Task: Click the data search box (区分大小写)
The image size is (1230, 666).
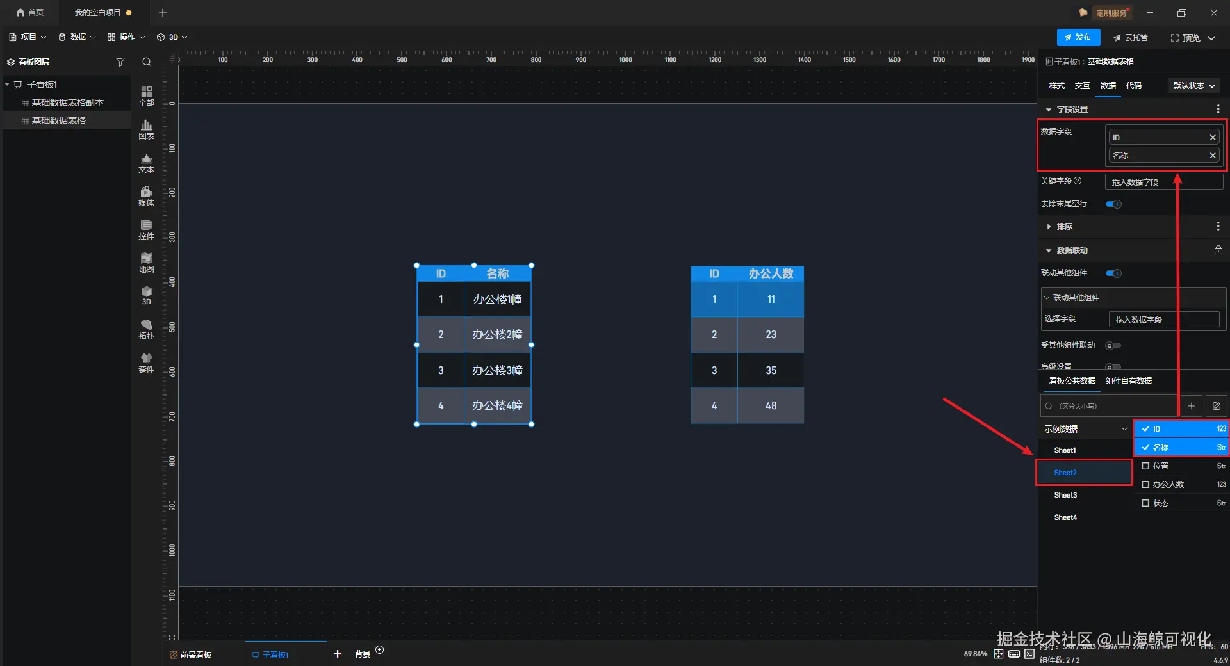Action: pos(1109,406)
